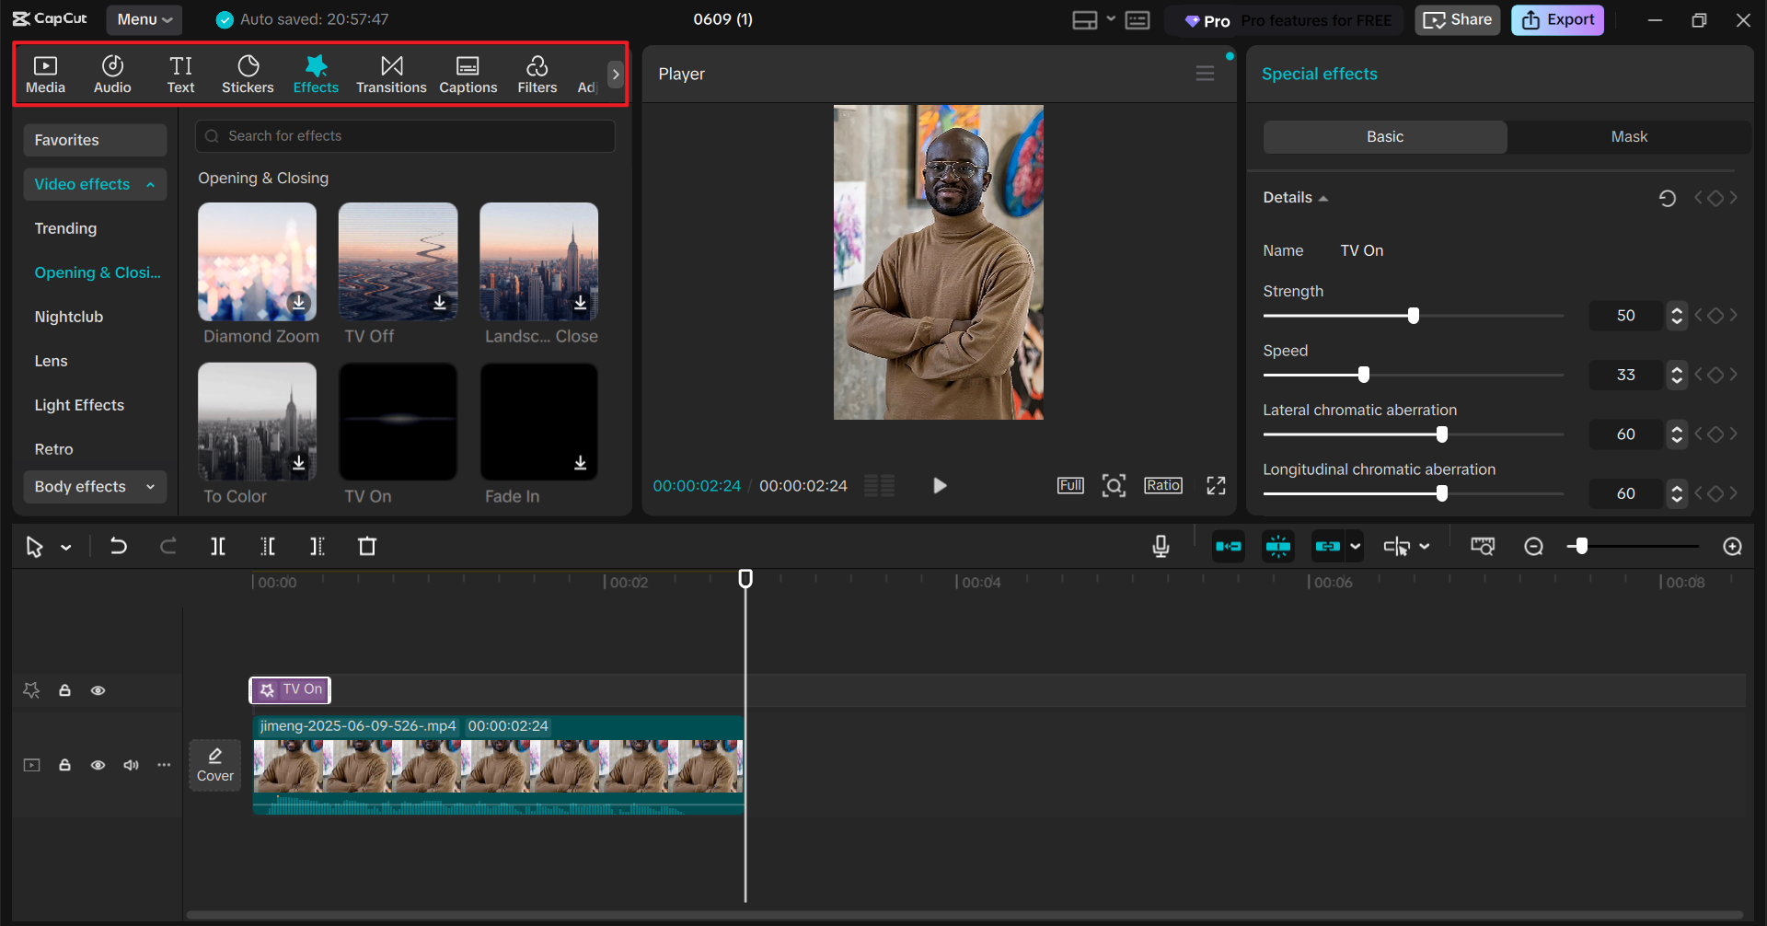
Task: Apply the TV Off effect thumbnail
Action: pyautogui.click(x=398, y=262)
